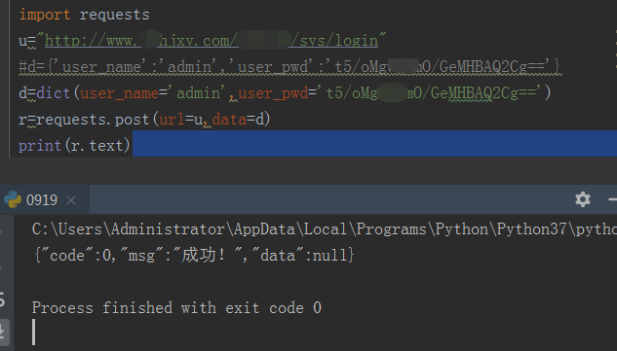This screenshot has width=617, height=351.
Task: Toggle the soft-wrap icon in the console sidebar
Action: pos(2,299)
